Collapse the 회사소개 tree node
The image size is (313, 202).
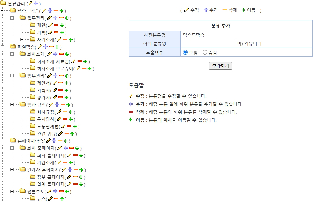12,54
